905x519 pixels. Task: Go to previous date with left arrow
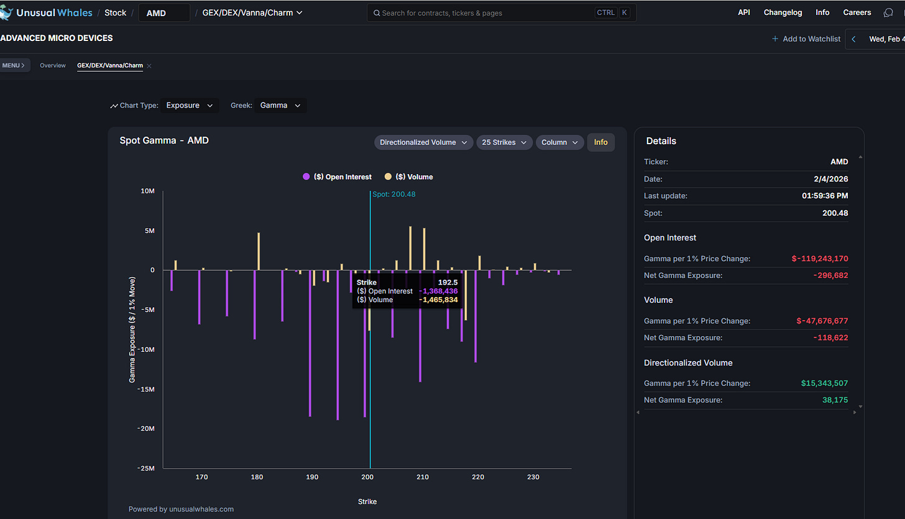[853, 39]
